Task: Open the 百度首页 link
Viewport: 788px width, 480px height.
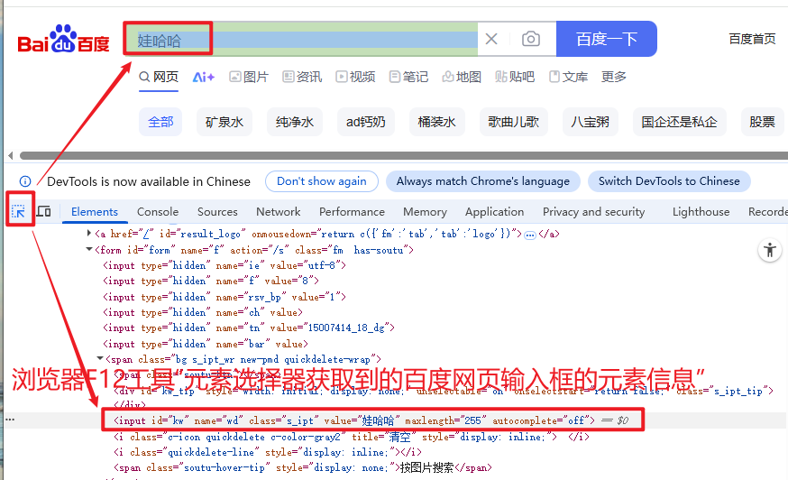Action: [752, 39]
